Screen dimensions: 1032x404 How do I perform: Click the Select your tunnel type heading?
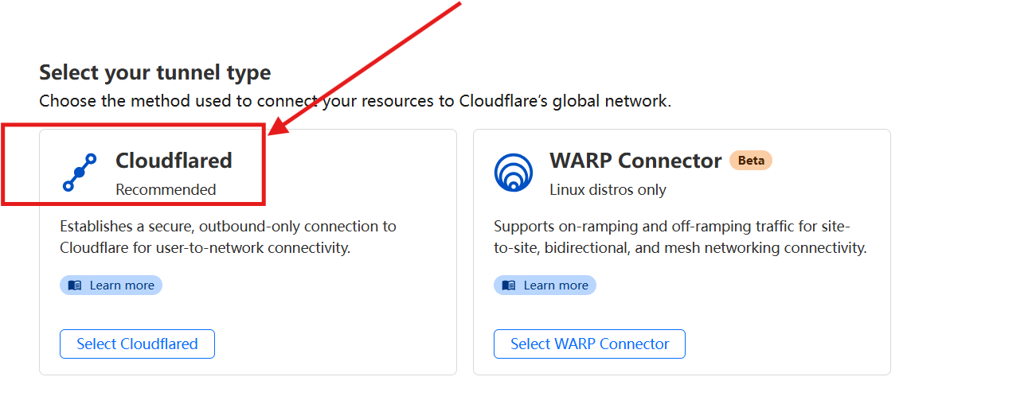[x=155, y=72]
